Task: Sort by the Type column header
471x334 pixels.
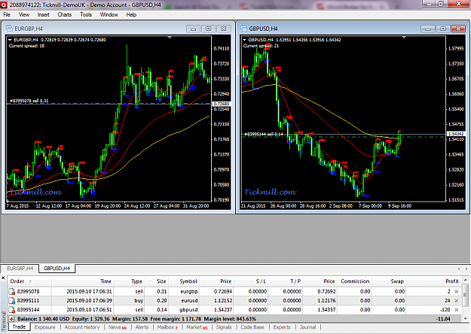Action: point(129,281)
